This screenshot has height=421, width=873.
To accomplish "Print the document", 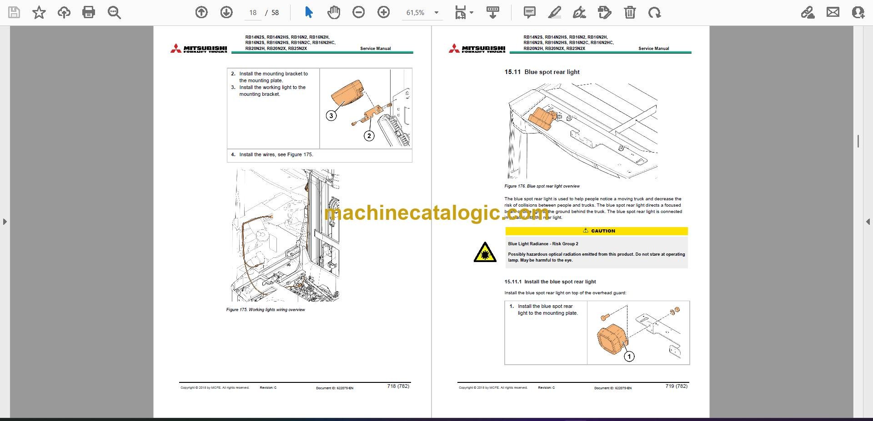I will point(89,12).
